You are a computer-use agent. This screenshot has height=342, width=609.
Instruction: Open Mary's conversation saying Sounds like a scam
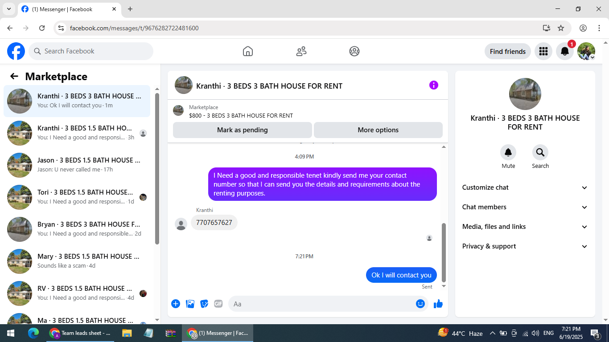tap(77, 261)
